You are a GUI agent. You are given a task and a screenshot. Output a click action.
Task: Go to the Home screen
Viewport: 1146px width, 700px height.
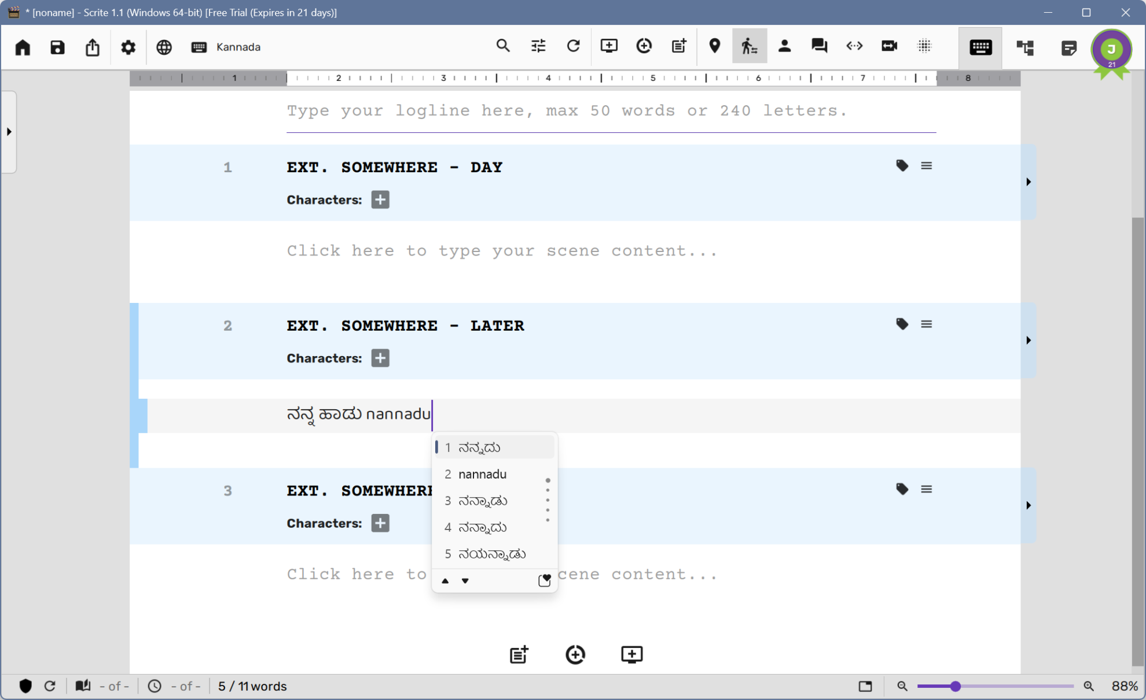(23, 47)
